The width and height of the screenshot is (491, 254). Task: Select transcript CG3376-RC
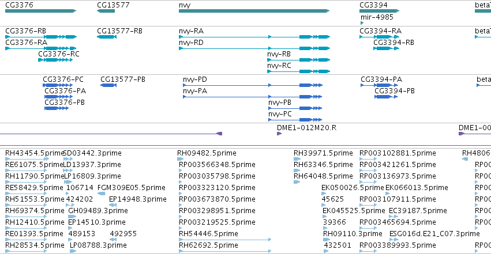[55, 60]
